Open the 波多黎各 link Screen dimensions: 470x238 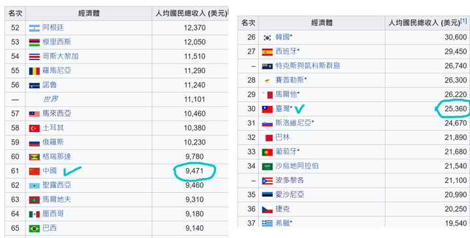pos(290,180)
